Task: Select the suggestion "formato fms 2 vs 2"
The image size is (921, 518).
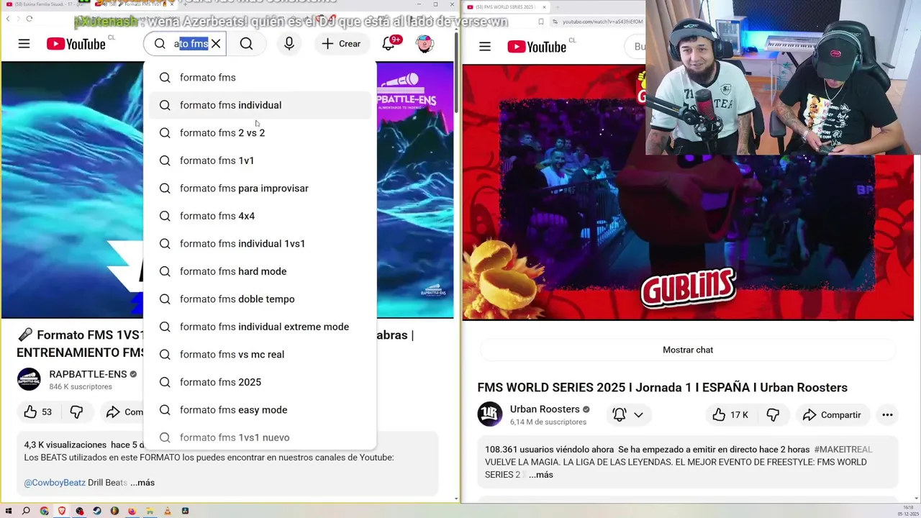Action: (x=260, y=133)
